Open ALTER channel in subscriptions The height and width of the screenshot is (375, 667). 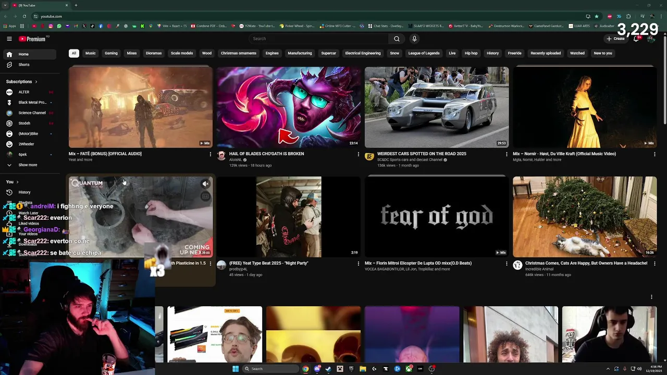point(29,92)
